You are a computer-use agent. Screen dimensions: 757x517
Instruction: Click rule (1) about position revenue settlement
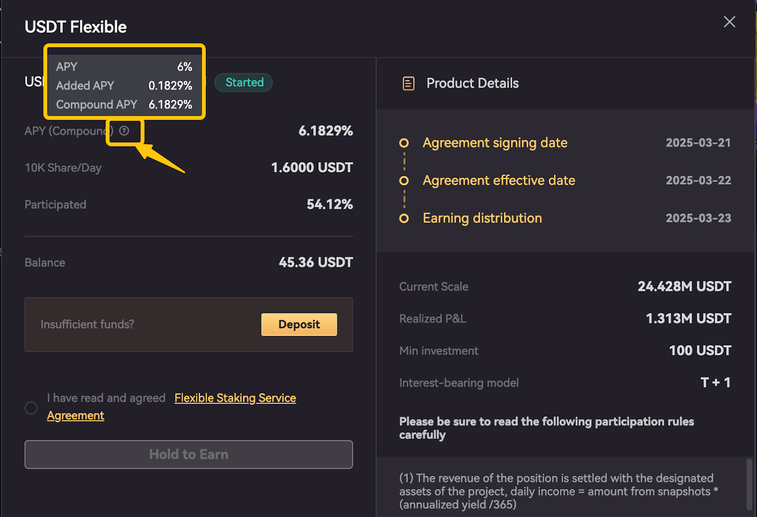click(x=559, y=491)
